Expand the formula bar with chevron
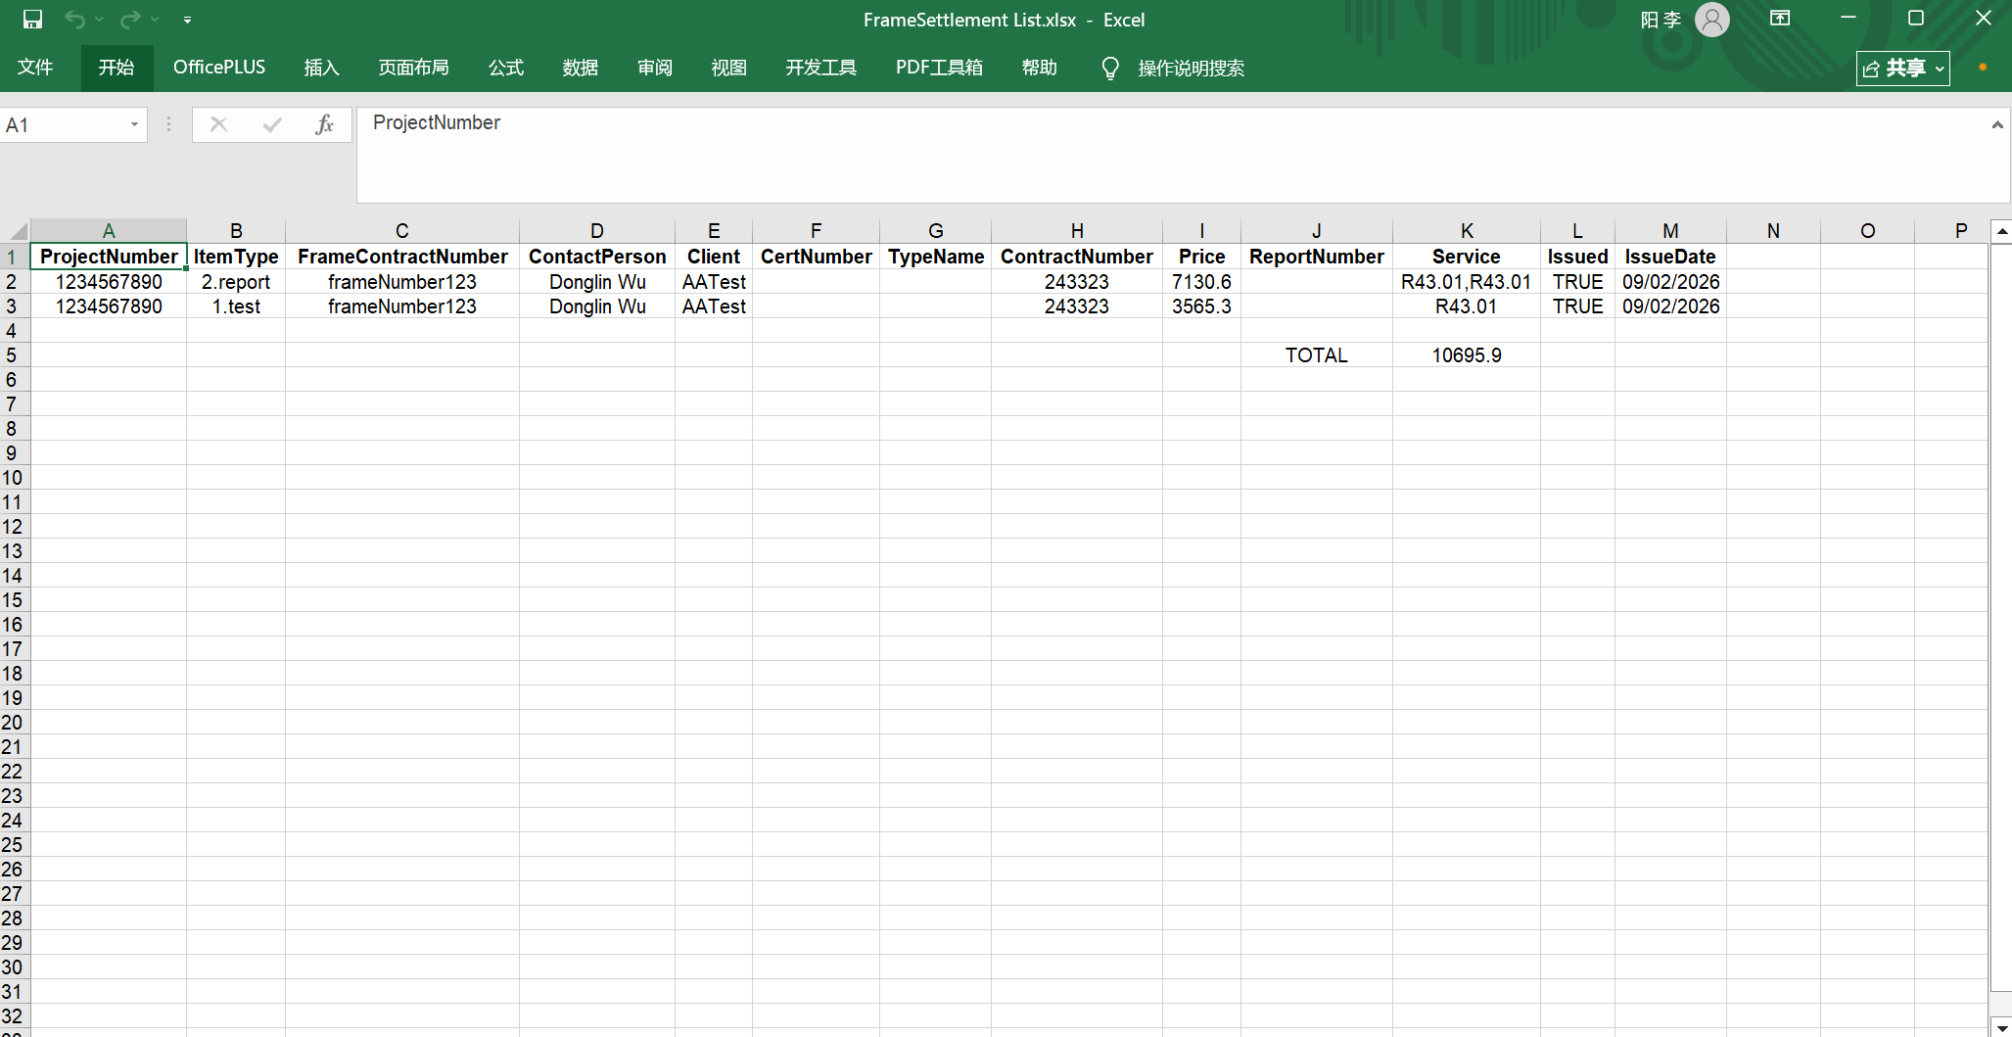 pos(1997,125)
